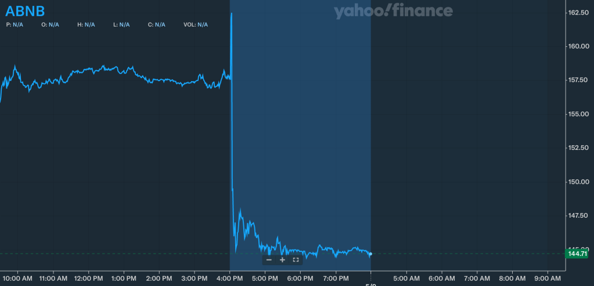Select the 9:00 AM time axis label

point(548,278)
